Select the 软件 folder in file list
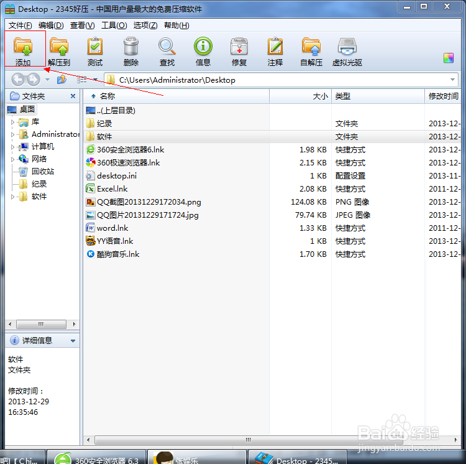This screenshot has height=464, width=466. (x=272, y=137)
